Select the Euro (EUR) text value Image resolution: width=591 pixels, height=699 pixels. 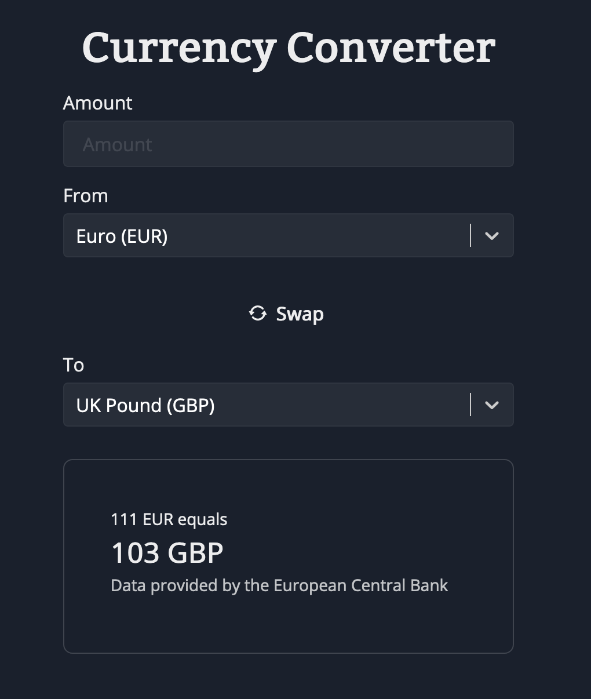122,236
